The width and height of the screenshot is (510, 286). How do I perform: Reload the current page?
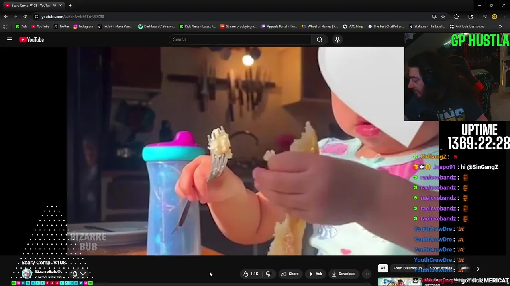pos(25,17)
